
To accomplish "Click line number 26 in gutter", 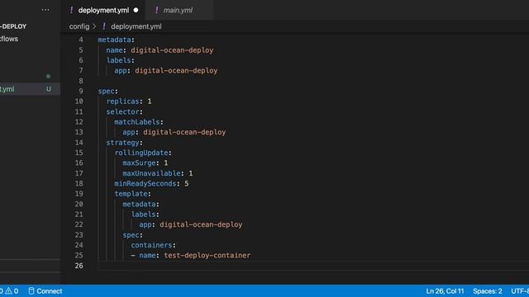I will pyautogui.click(x=79, y=266).
